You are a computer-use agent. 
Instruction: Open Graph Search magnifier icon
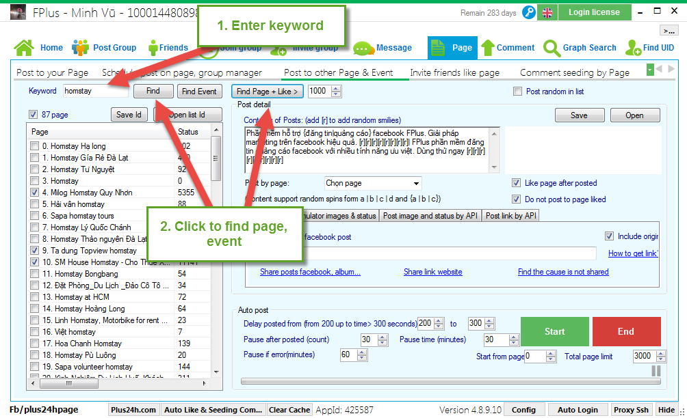tap(552, 48)
